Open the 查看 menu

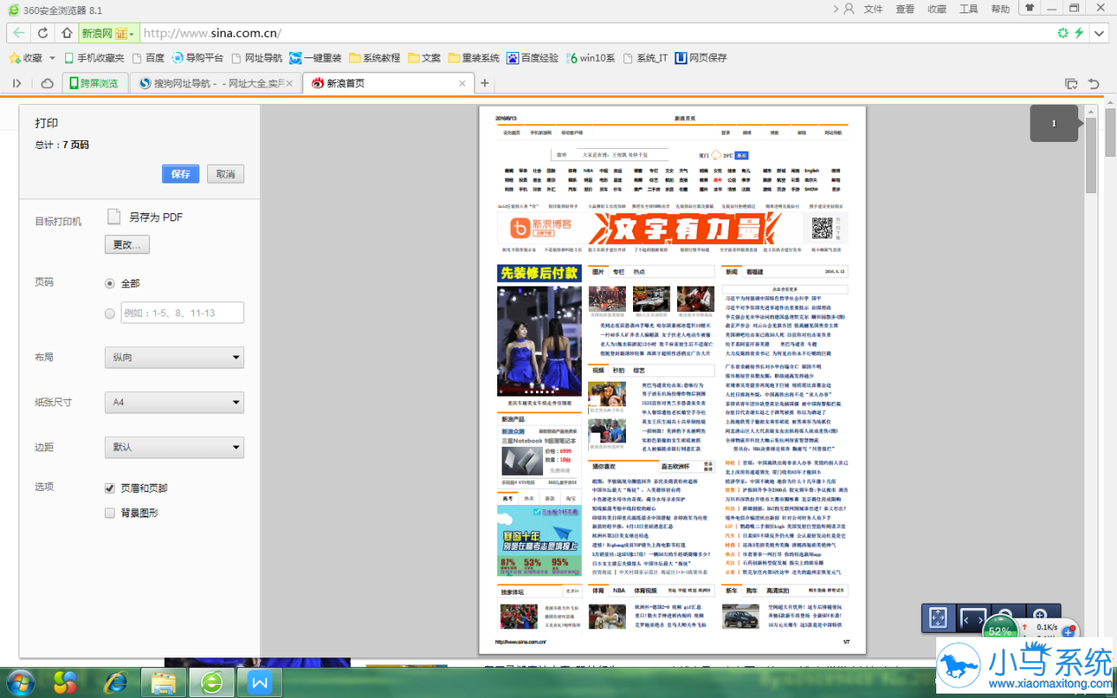(x=905, y=9)
